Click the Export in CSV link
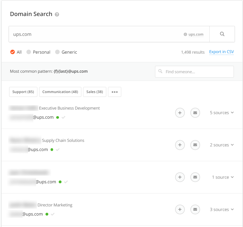243x227 pixels. [221, 52]
